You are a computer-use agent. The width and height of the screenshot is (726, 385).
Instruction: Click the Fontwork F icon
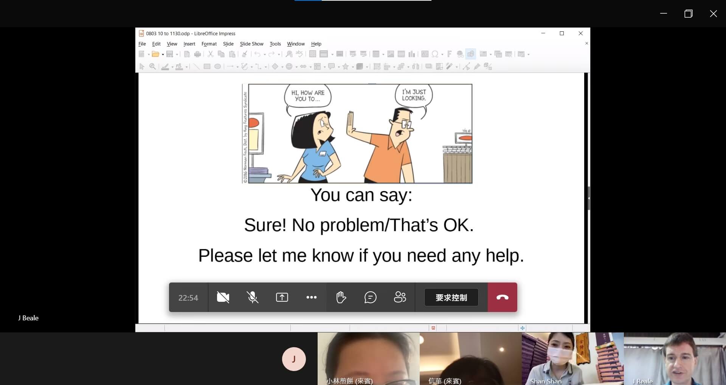450,54
